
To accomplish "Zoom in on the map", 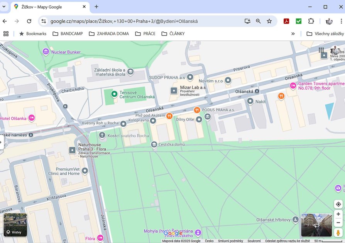I will click(x=338, y=214).
